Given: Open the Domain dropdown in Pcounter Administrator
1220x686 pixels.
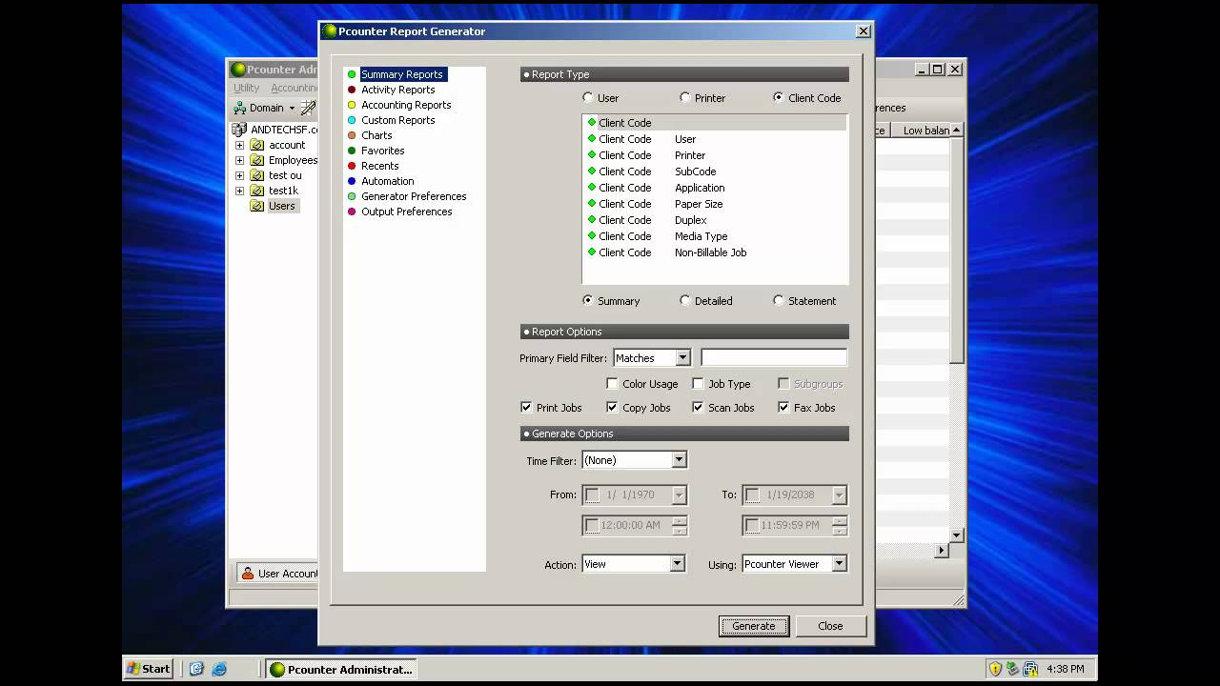Looking at the screenshot, I should click(x=265, y=108).
